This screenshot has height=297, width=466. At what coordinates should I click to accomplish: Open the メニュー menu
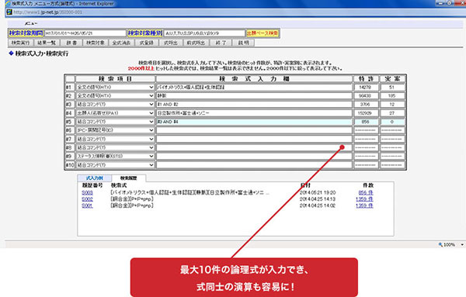[x=31, y=23]
